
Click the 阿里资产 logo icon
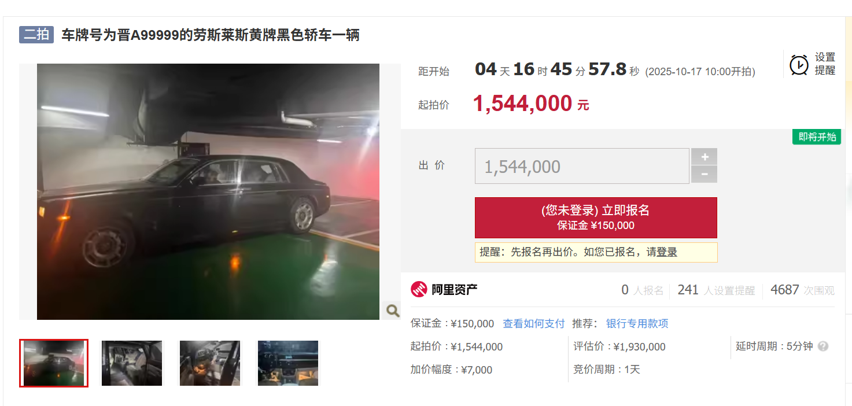419,290
